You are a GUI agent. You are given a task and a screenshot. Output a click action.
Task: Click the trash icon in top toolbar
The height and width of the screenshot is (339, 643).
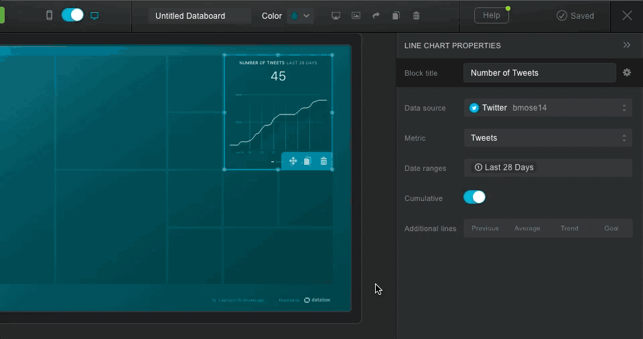(416, 16)
